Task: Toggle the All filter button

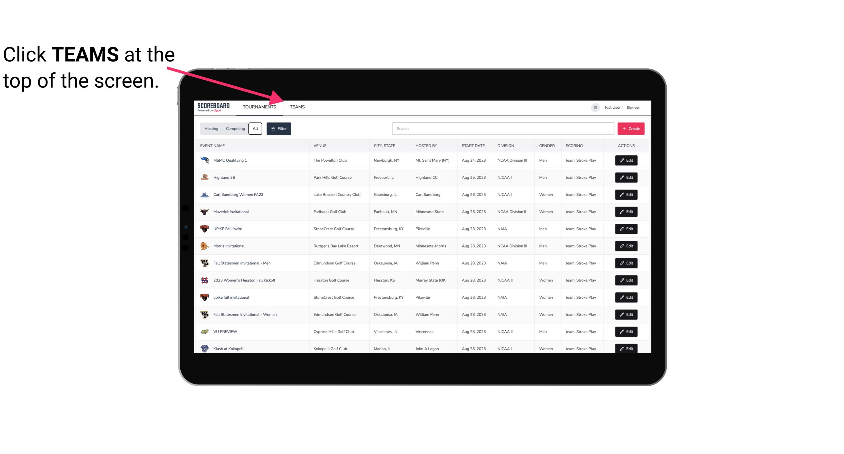Action: coord(255,129)
